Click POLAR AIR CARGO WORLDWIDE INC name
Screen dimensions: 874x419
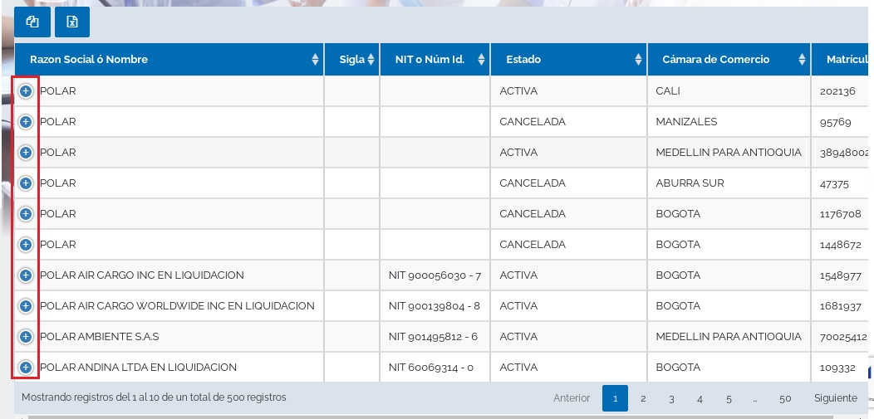(177, 306)
